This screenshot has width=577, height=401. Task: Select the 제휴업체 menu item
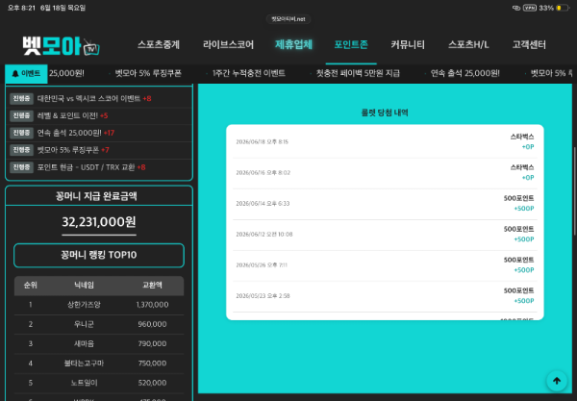pyautogui.click(x=293, y=44)
